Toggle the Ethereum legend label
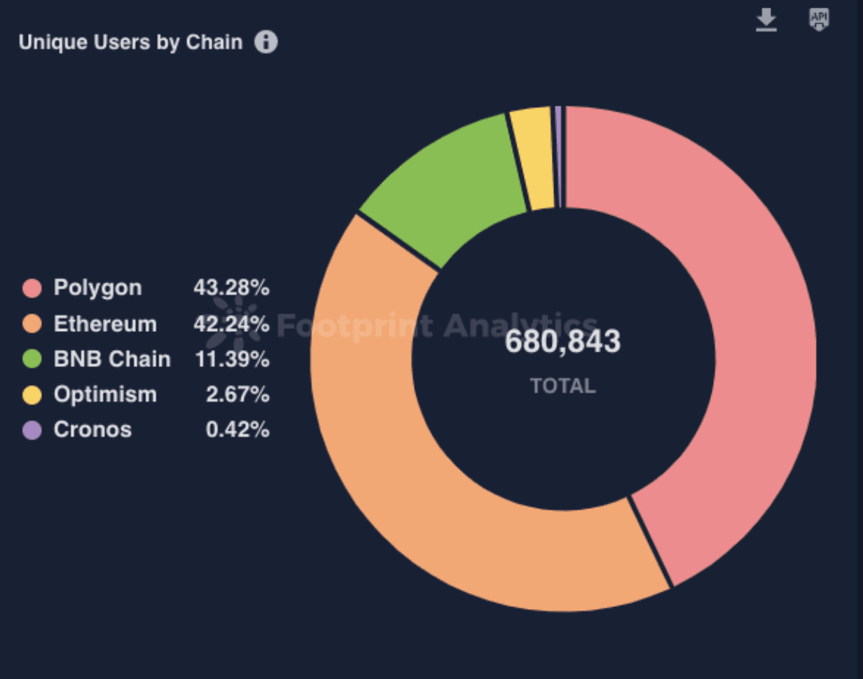The width and height of the screenshot is (863, 679). click(105, 324)
